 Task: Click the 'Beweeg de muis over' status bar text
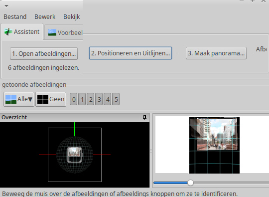coord(120,194)
